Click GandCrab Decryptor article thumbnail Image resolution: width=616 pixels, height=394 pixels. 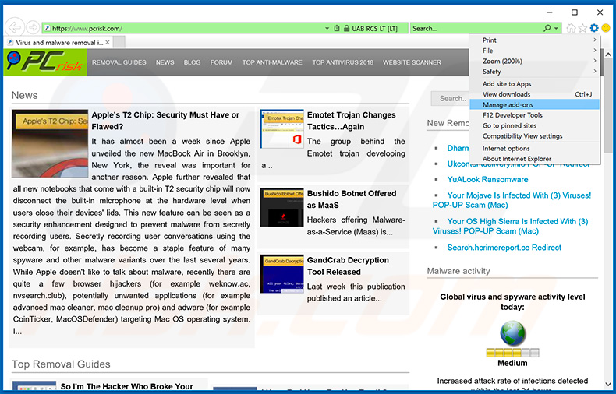281,274
